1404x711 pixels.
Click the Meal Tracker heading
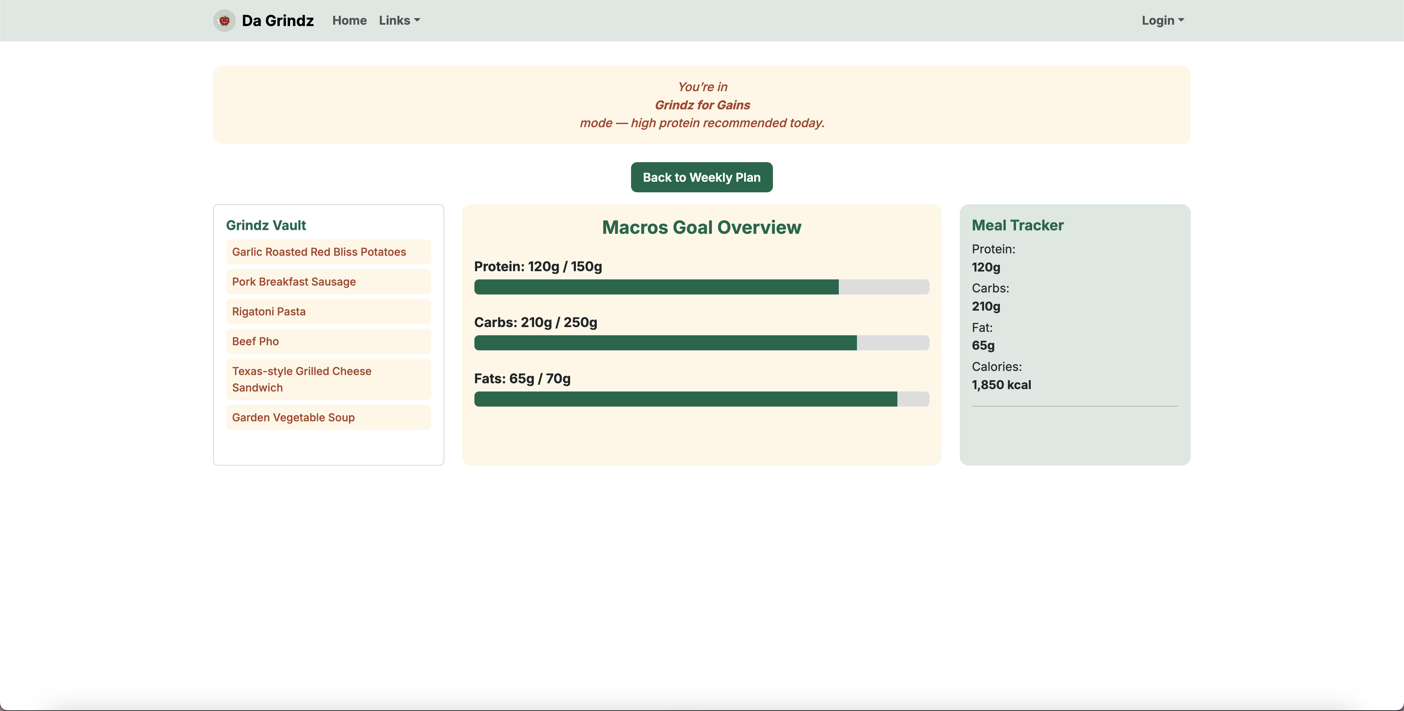1017,225
